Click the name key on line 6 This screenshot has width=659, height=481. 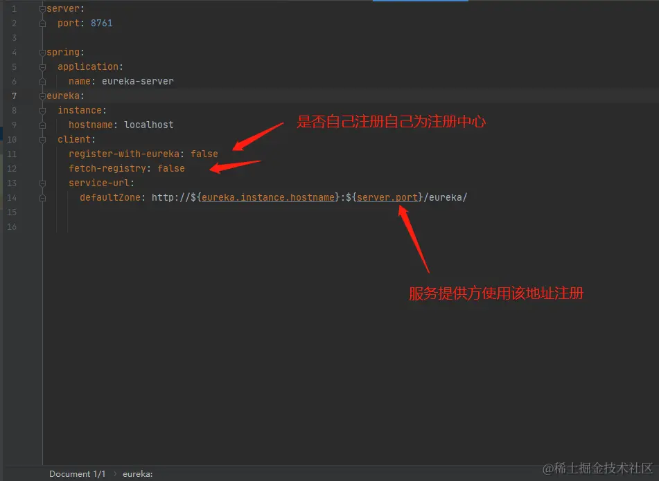(x=80, y=81)
